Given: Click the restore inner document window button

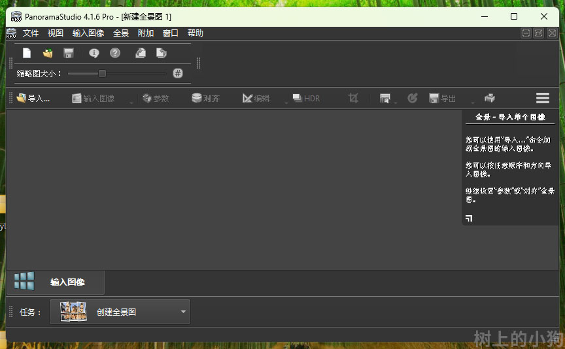Looking at the screenshot, I should (538, 33).
